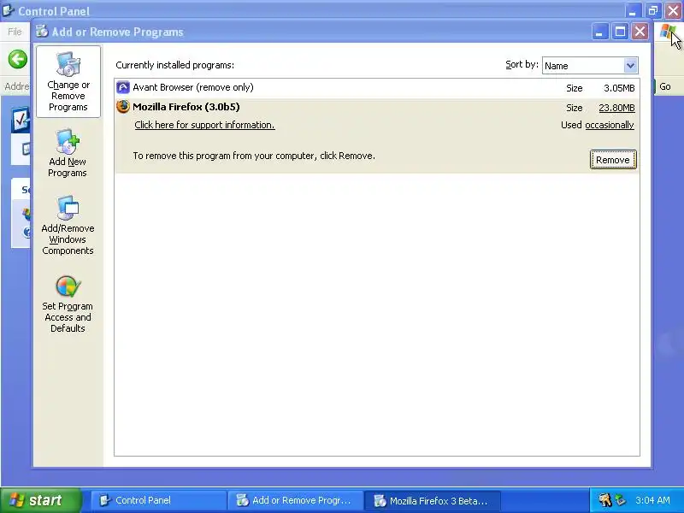Restore down the Control Panel window
This screenshot has width=684, height=513.
click(653, 11)
